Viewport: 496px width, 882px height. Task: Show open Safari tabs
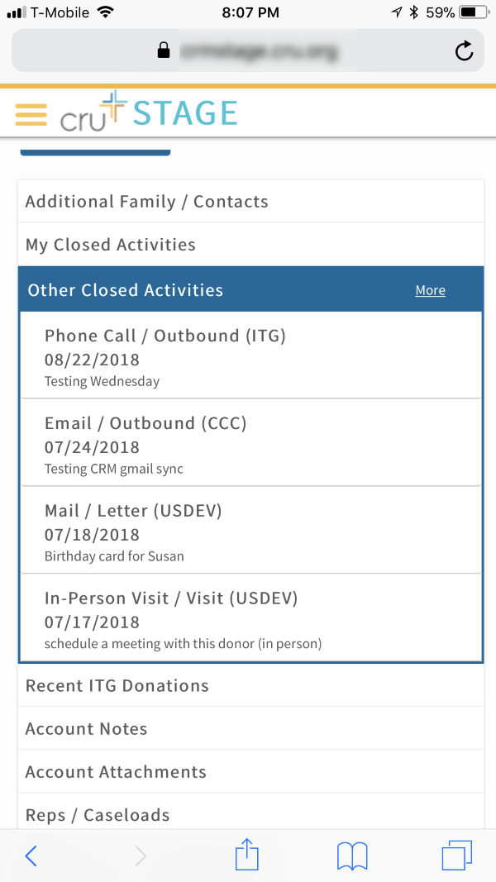coord(457,856)
